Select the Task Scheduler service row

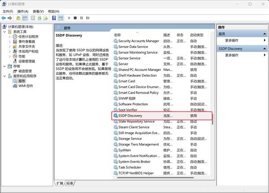pyautogui.click(x=134, y=167)
